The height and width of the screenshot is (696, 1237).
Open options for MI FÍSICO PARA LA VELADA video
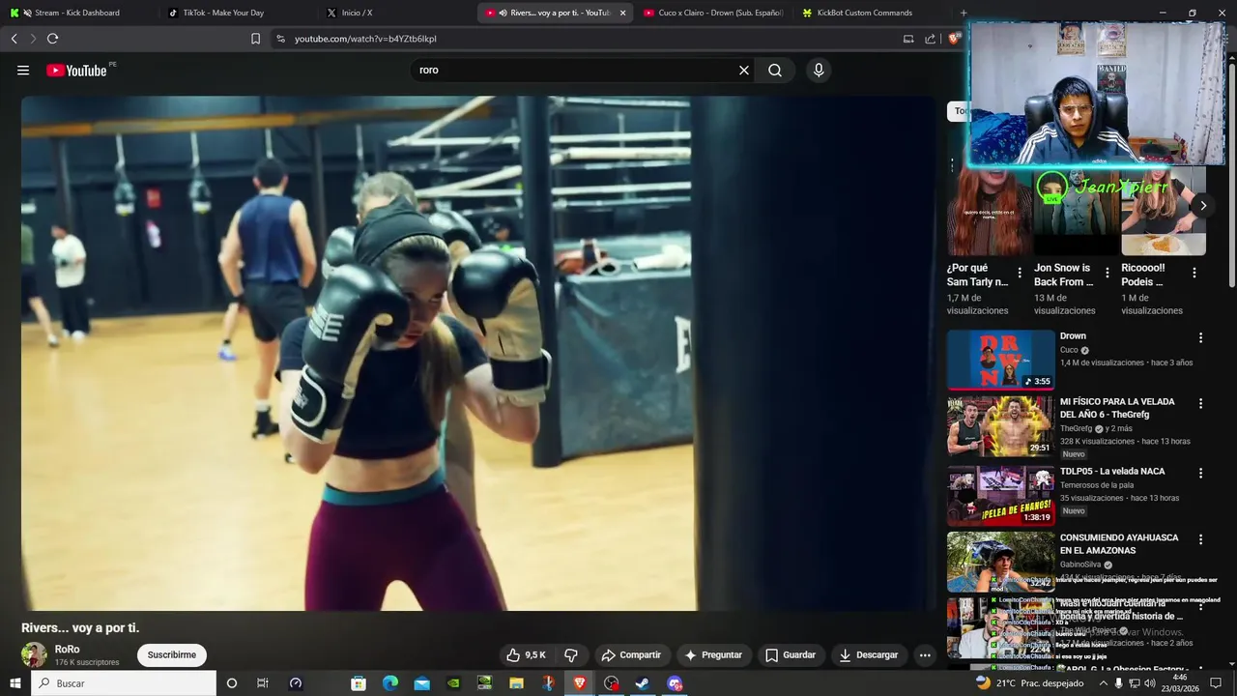tap(1201, 403)
